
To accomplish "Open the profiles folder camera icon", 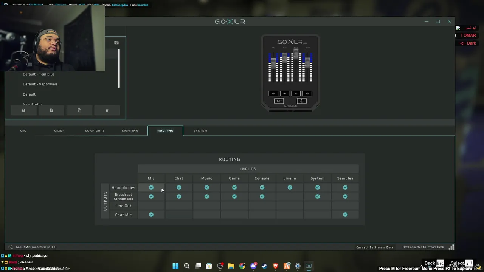I will click(x=116, y=43).
